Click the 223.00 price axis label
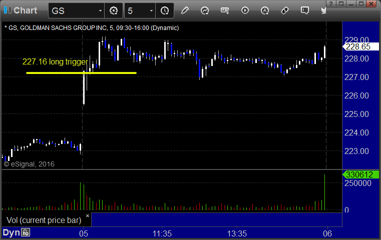The height and width of the screenshot is (240, 381). pos(356,151)
